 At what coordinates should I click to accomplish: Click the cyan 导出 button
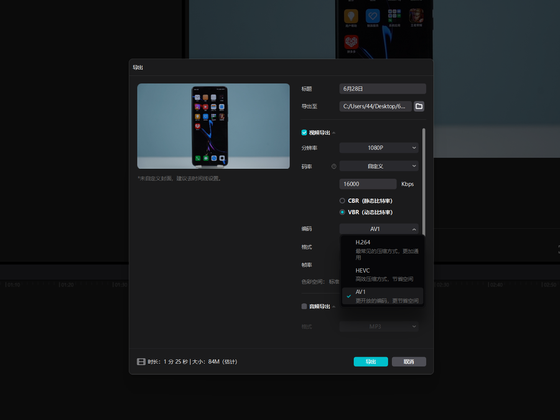pos(371,362)
